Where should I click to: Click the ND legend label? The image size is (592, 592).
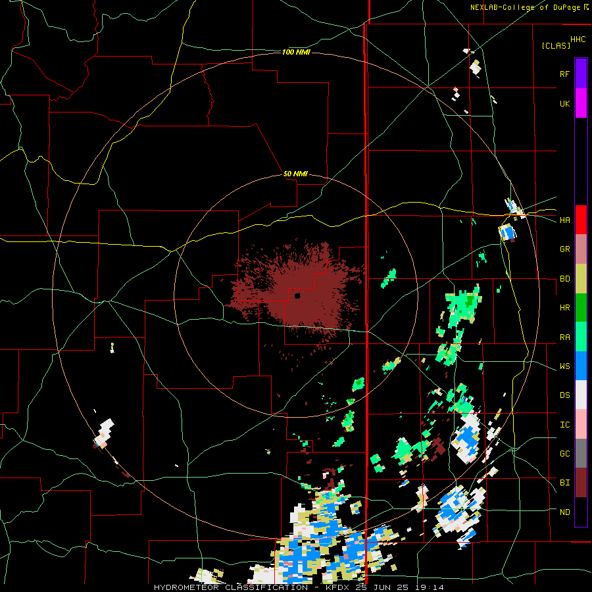pyautogui.click(x=564, y=512)
